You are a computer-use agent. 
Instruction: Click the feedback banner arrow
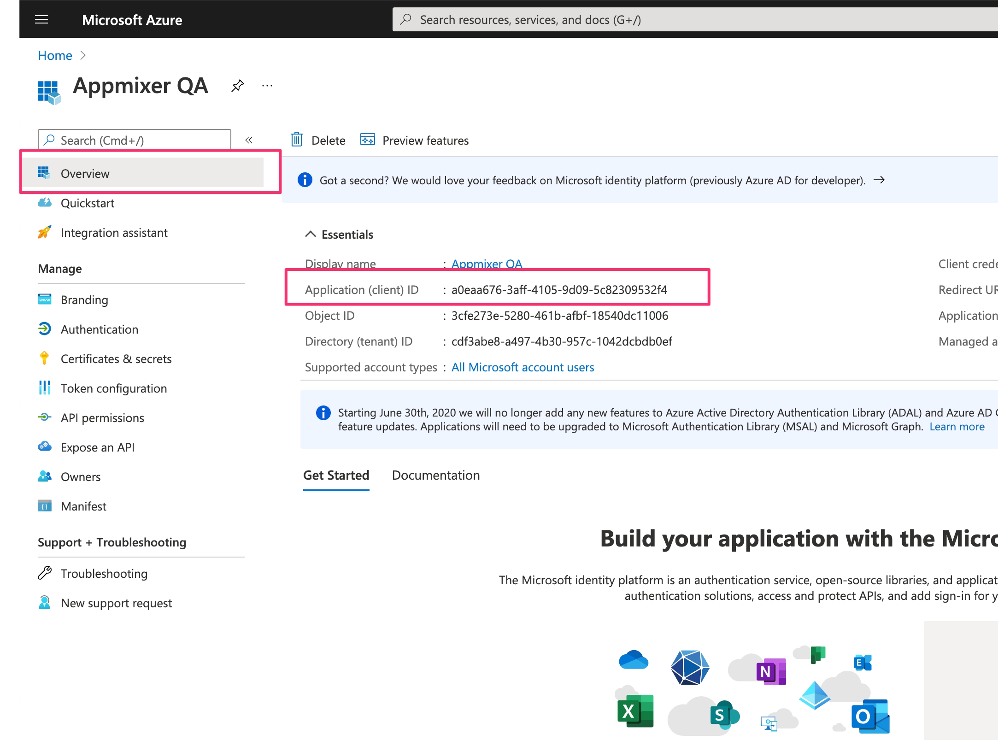coord(879,180)
